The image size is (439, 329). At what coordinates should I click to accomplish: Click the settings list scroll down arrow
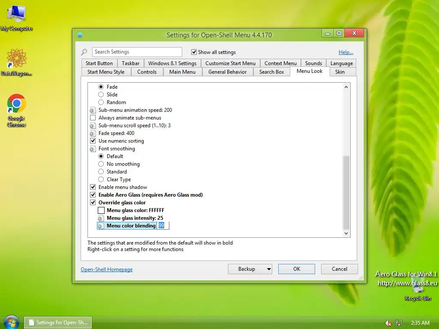click(346, 233)
